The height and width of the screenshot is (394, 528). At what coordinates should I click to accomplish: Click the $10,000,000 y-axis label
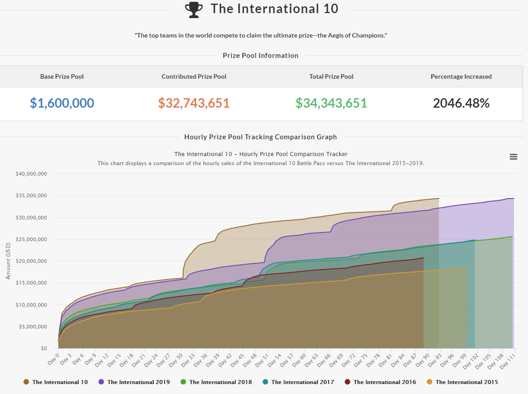tap(31, 305)
